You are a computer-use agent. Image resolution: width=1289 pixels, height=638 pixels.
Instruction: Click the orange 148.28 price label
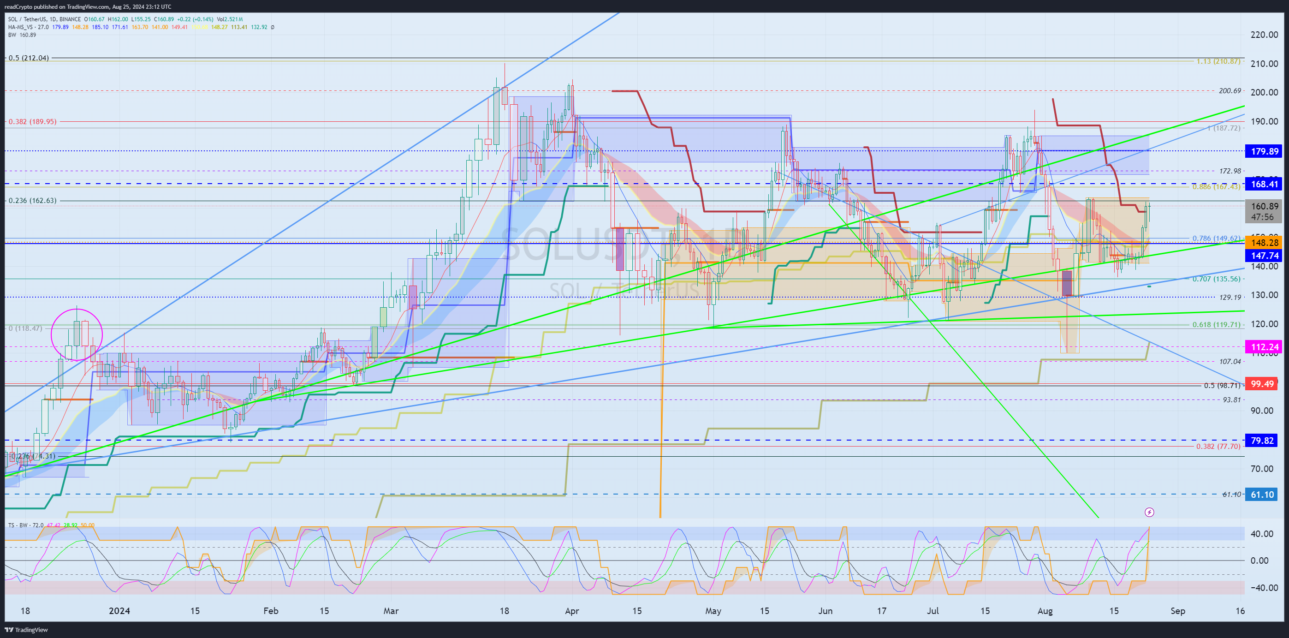(1265, 243)
